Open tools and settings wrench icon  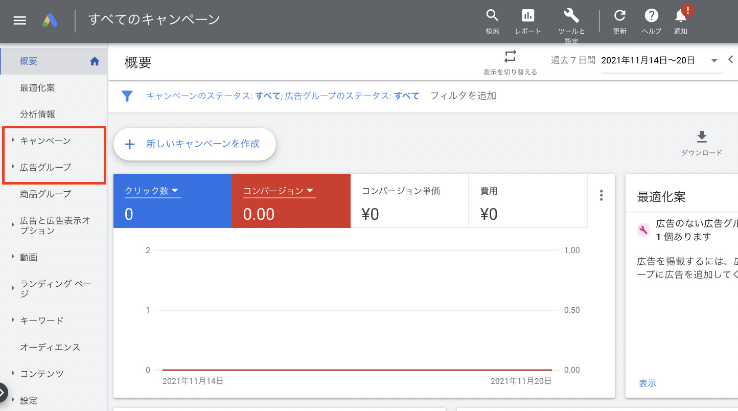571,15
